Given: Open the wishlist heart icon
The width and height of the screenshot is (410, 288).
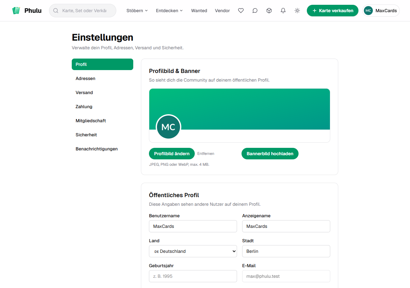Looking at the screenshot, I should (241, 11).
